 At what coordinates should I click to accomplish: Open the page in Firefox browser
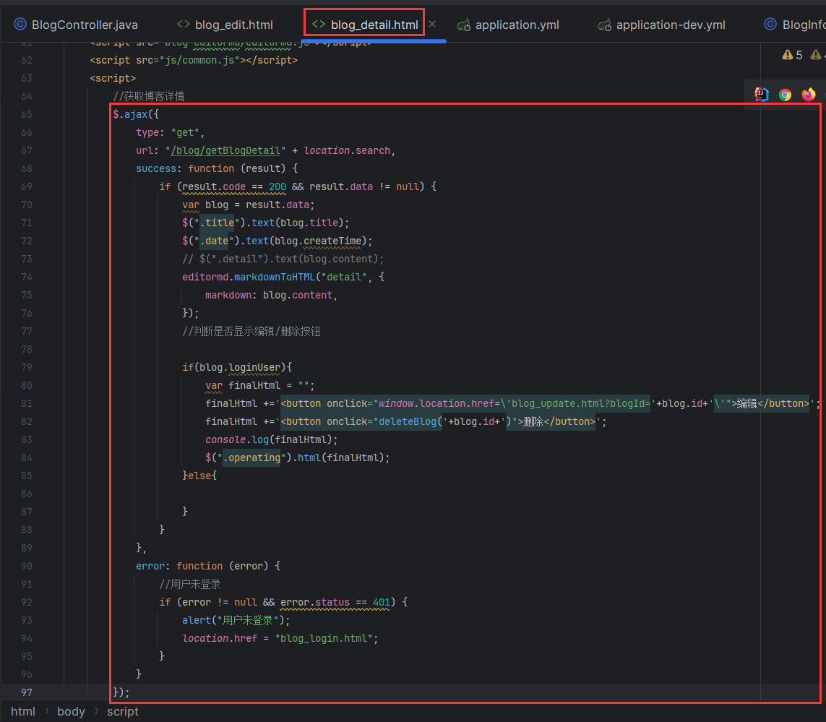(x=808, y=95)
